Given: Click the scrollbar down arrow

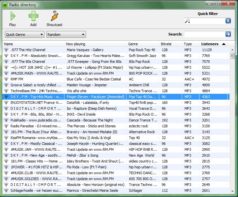Looking at the screenshot, I should [x=232, y=191].
